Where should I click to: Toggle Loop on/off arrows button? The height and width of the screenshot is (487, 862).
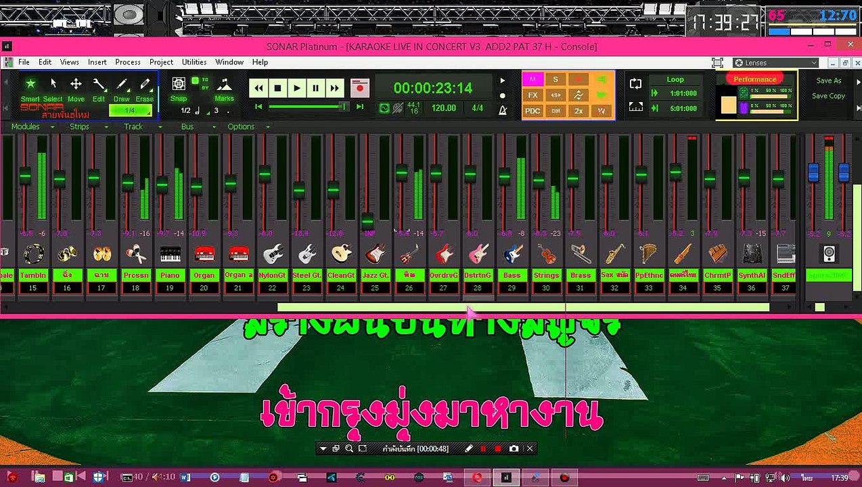635,84
